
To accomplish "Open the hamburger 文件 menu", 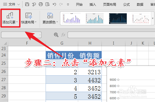I will [9, 4].
